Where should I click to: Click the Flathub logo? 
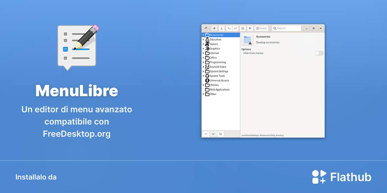tap(342, 177)
